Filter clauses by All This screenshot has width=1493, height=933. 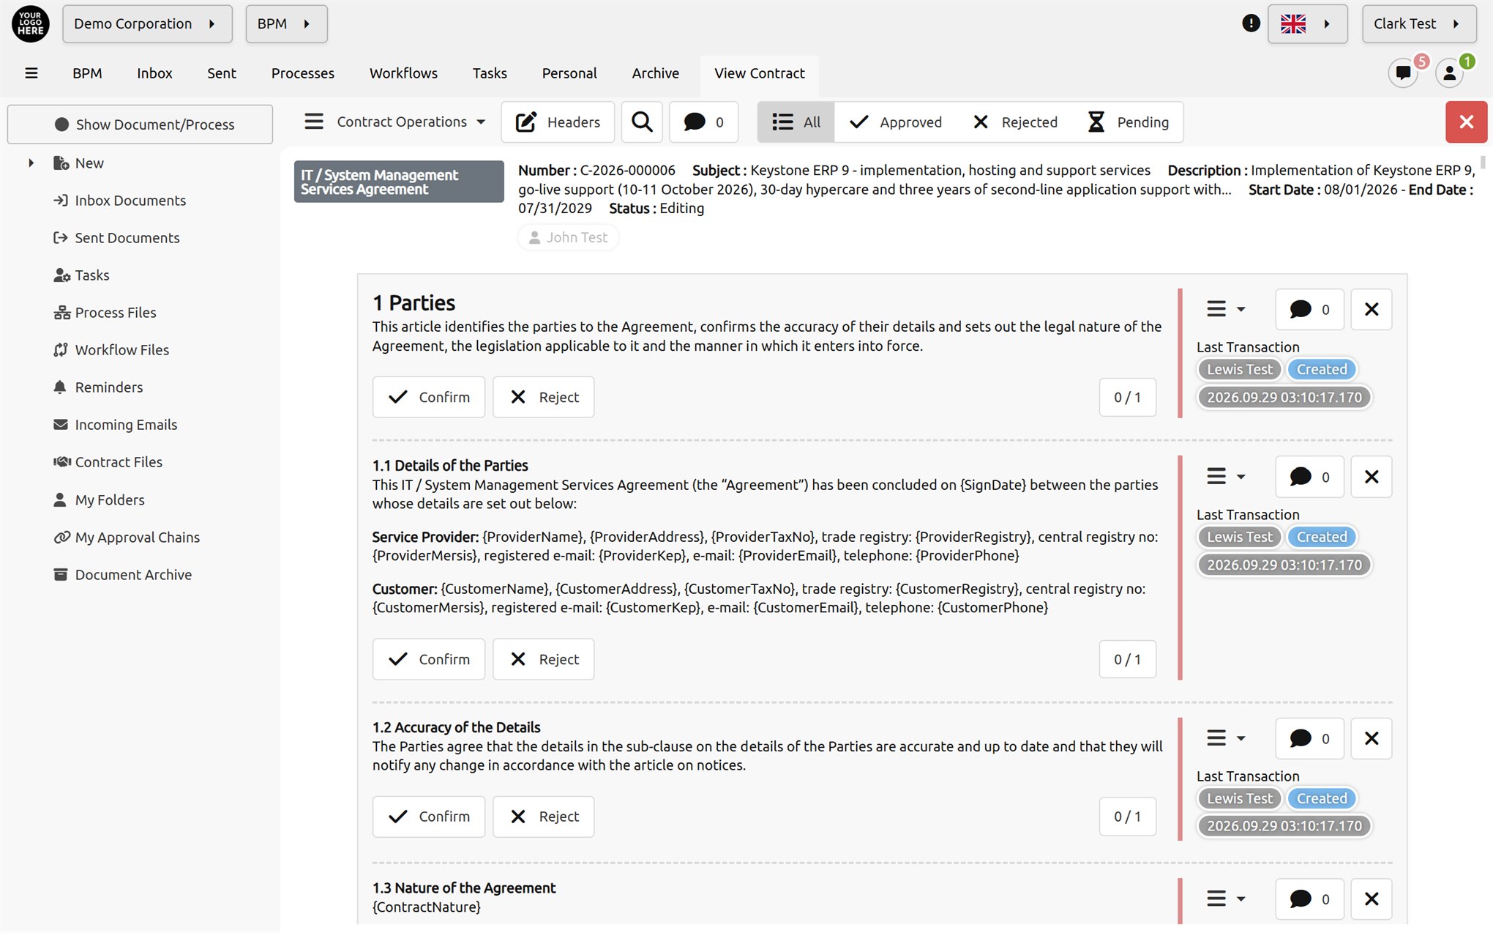tap(796, 122)
